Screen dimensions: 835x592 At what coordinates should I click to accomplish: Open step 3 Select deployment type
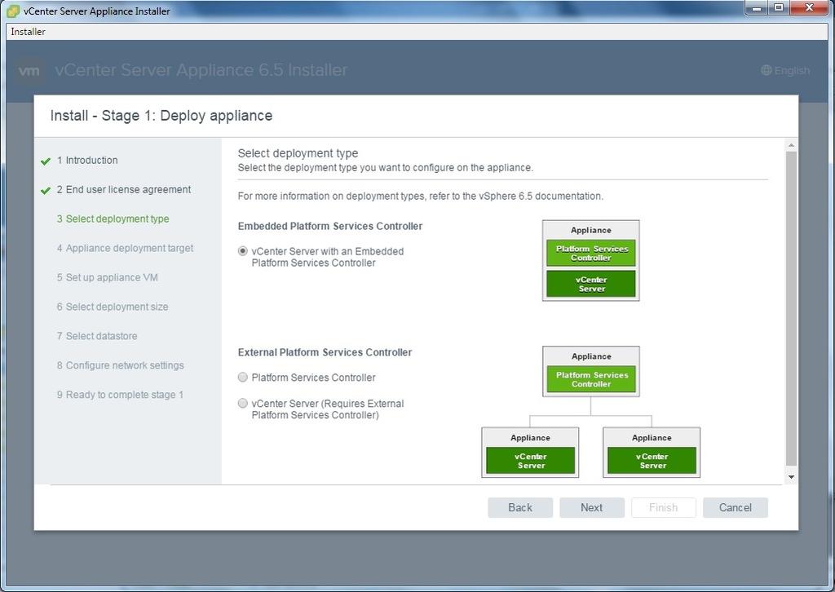(113, 219)
